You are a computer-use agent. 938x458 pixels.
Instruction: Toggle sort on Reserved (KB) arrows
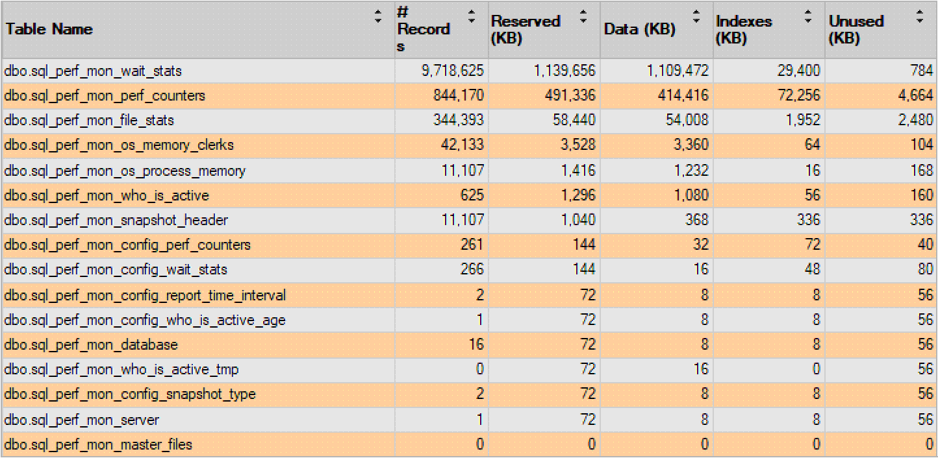coord(584,17)
